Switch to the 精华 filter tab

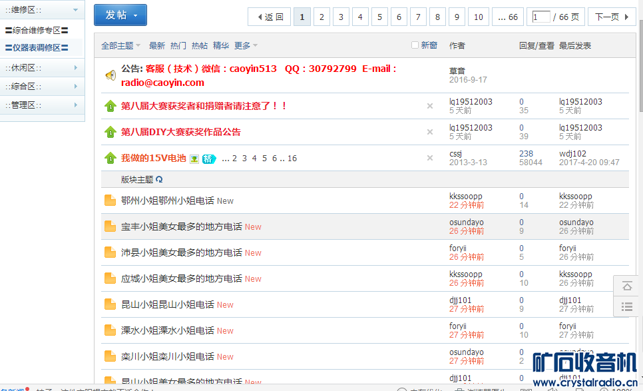click(221, 46)
